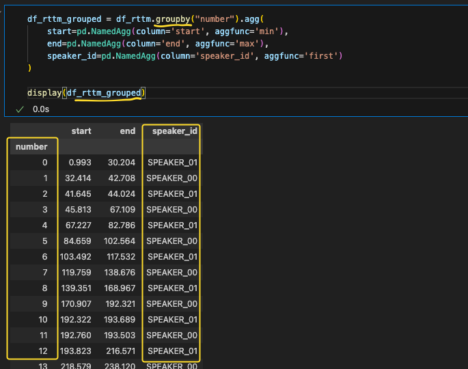The image size is (468, 369).
Task: Click the end value 44.024
Action: (122, 194)
